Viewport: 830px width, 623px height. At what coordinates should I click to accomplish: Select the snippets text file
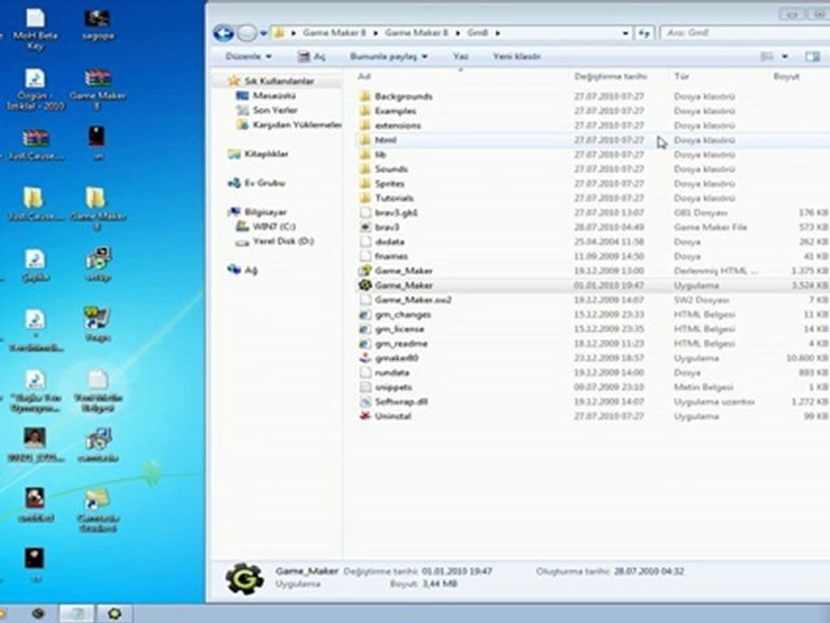pyautogui.click(x=393, y=388)
